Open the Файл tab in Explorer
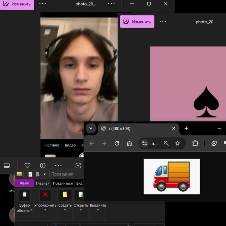The image size is (226, 226). (24, 183)
